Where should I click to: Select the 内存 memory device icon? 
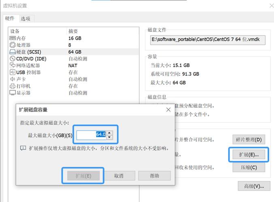(13, 38)
